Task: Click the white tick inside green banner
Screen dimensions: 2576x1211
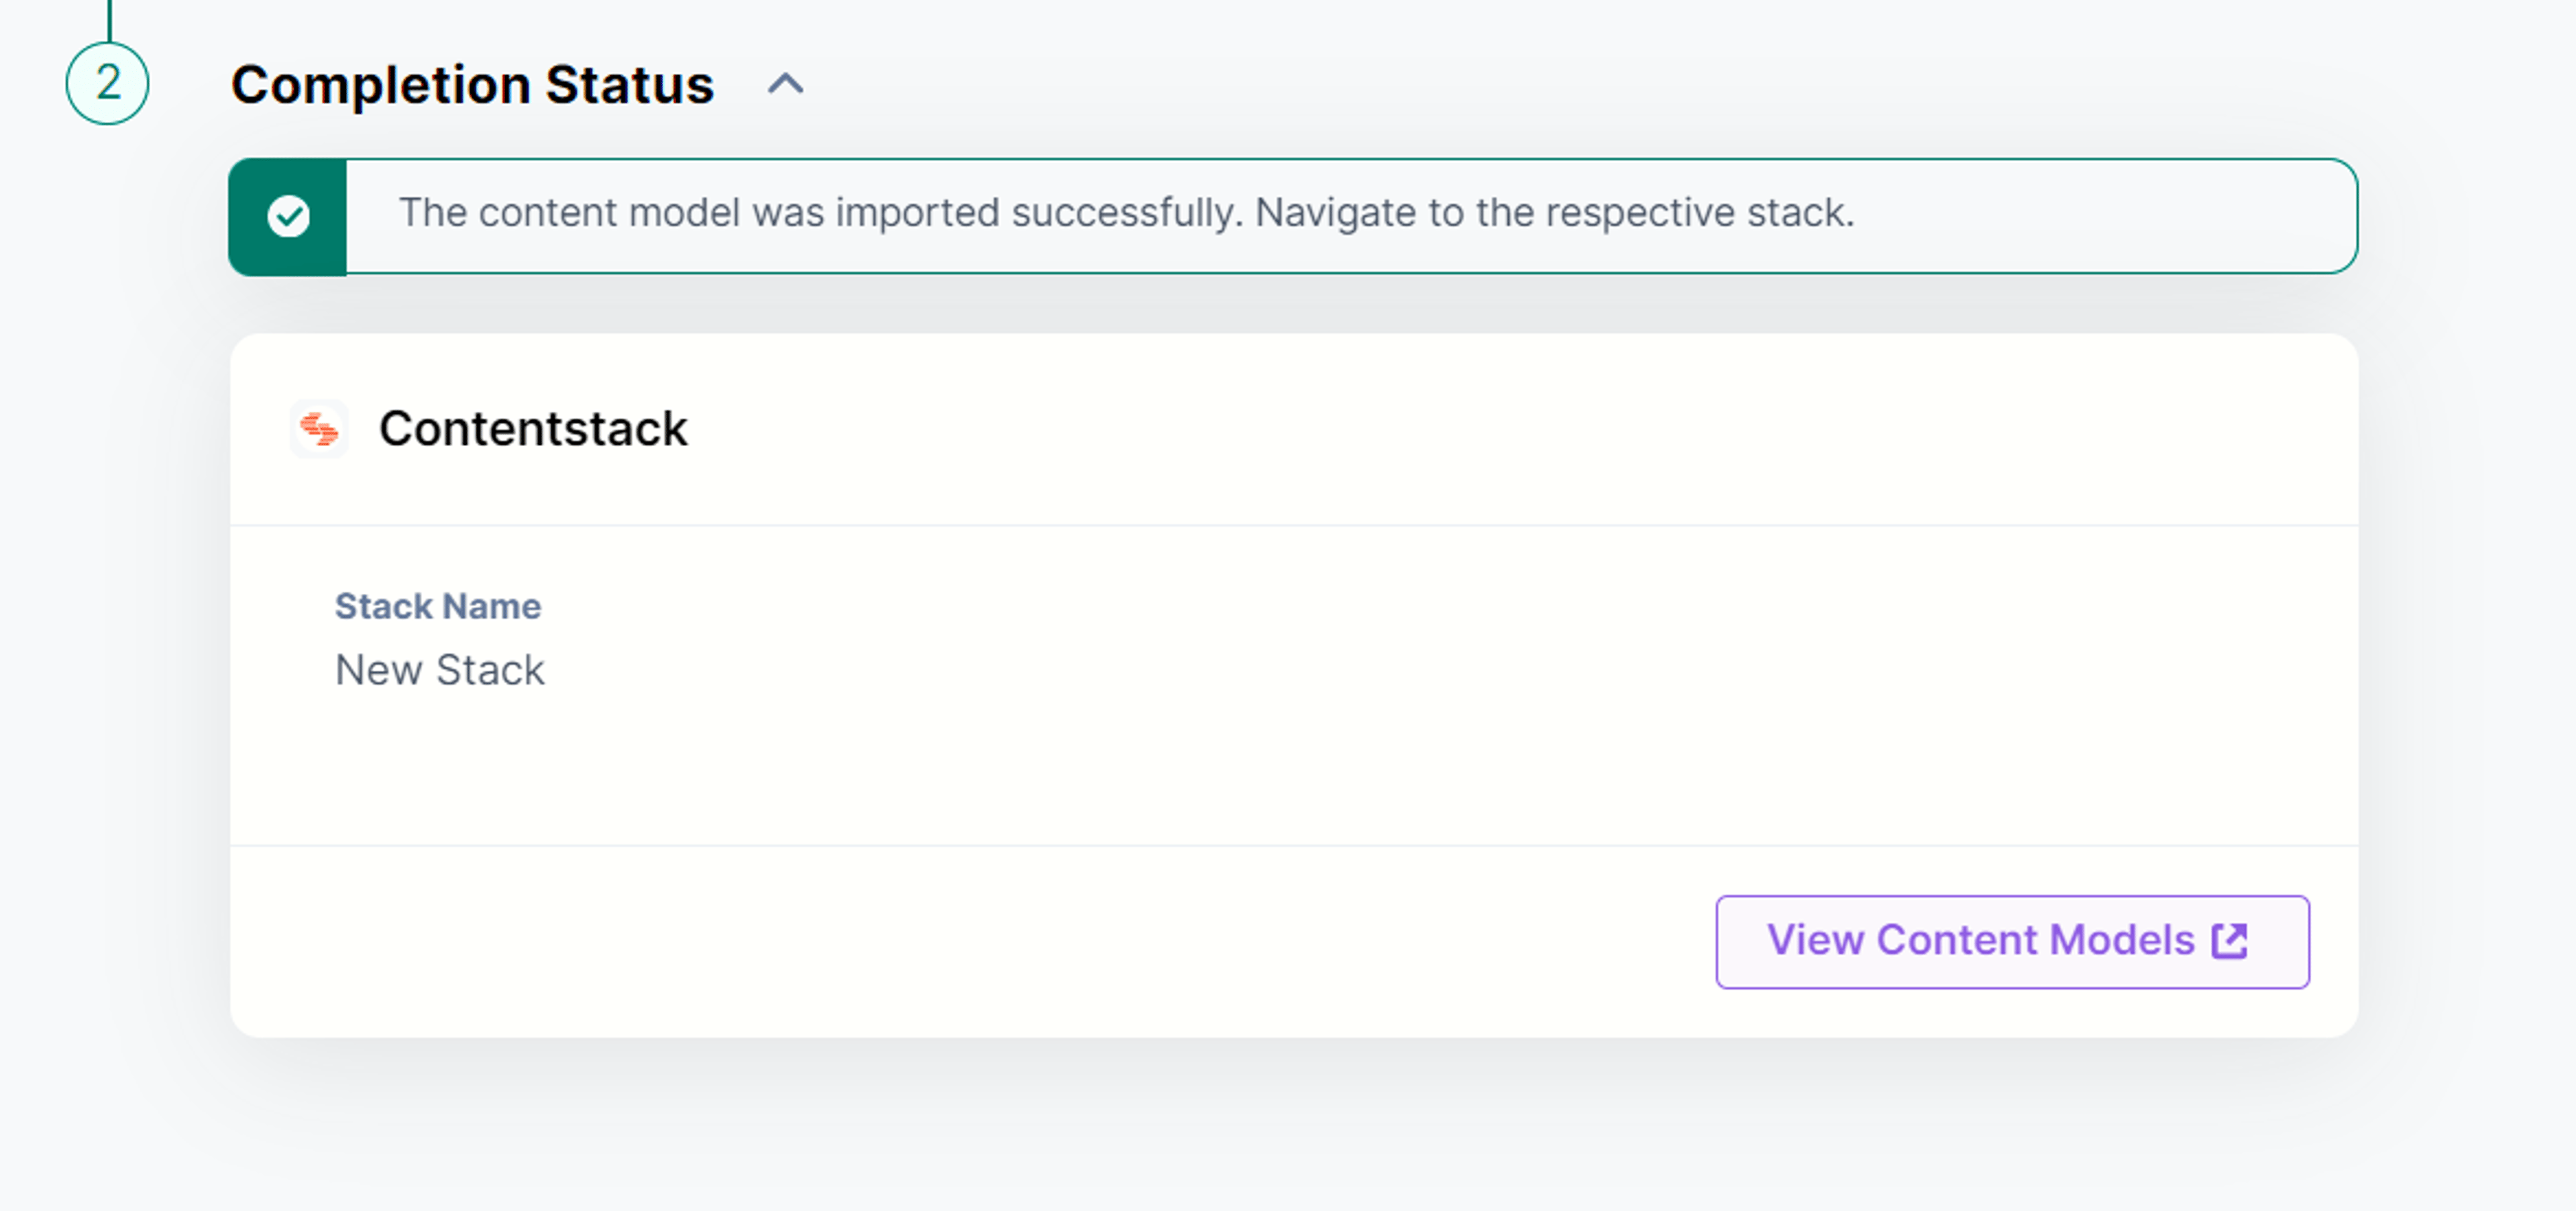Action: point(288,216)
